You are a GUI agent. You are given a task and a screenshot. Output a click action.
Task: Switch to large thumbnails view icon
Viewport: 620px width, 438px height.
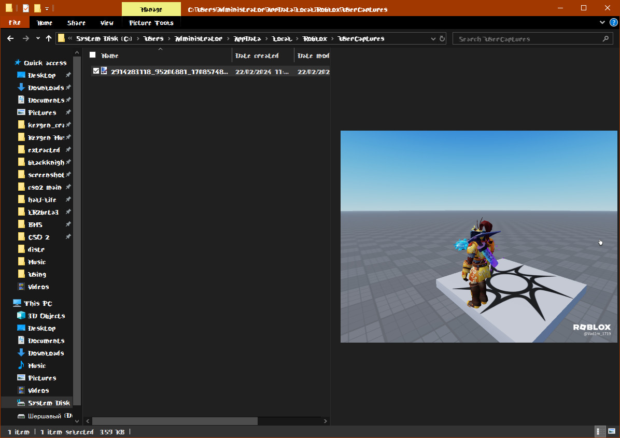(612, 431)
